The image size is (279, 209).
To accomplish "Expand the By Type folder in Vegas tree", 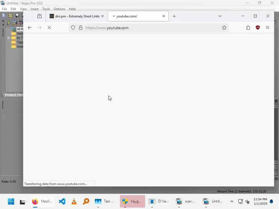I will [8, 38].
